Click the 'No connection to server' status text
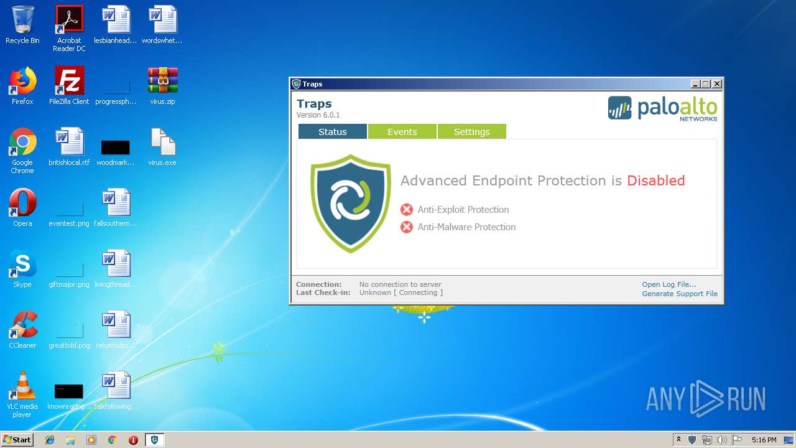This screenshot has width=796, height=448. (x=400, y=284)
